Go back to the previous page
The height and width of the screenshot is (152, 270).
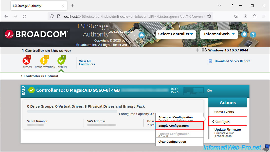click(6, 16)
